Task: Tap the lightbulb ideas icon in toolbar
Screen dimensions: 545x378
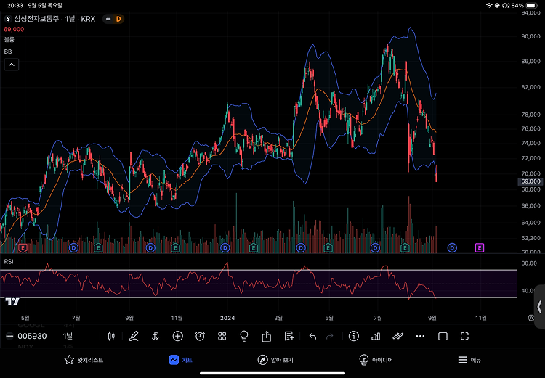Action: pos(244,336)
